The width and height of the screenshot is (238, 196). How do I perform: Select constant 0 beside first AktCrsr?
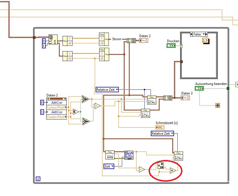[42, 103]
